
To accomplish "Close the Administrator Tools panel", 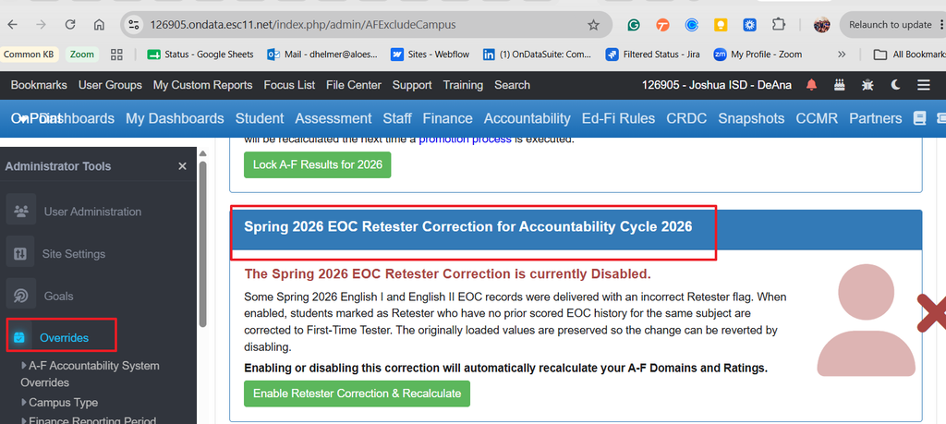I will tap(182, 166).
